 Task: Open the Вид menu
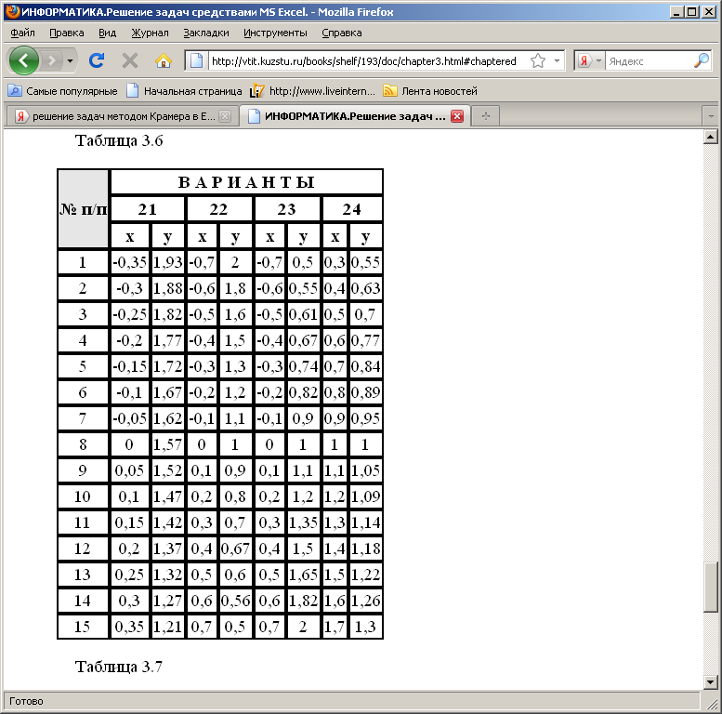[x=107, y=33]
